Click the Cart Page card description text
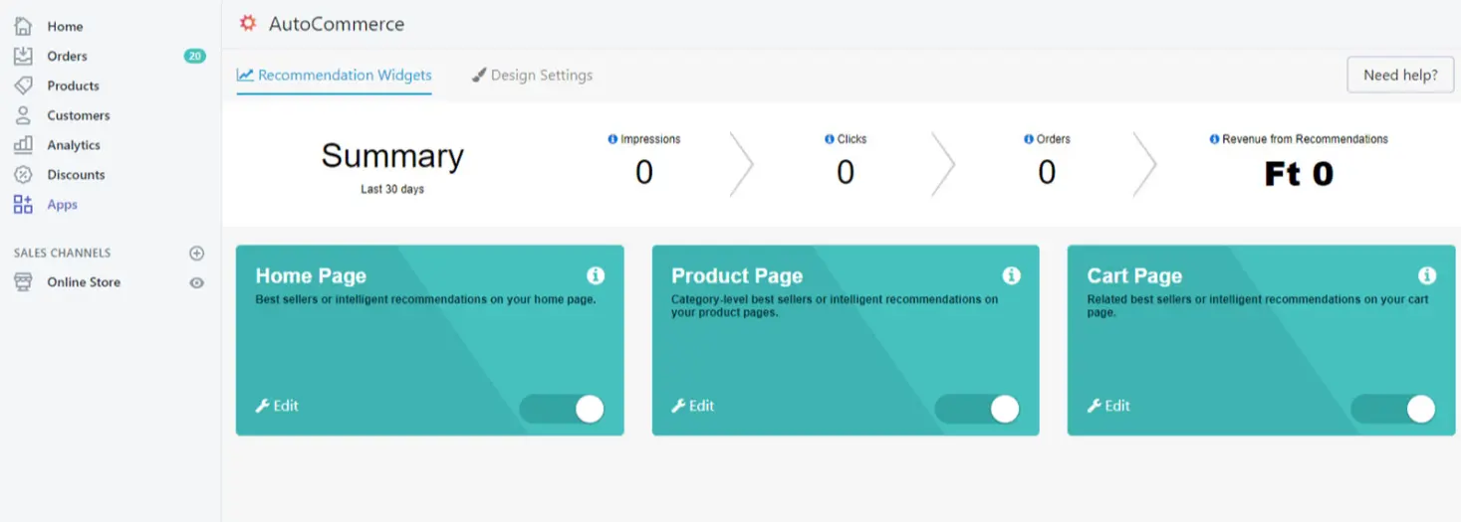The width and height of the screenshot is (1461, 522). point(1258,305)
